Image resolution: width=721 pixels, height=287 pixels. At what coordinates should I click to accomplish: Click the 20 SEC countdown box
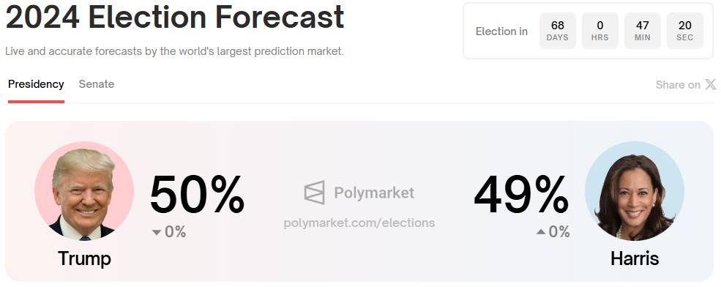coord(684,31)
